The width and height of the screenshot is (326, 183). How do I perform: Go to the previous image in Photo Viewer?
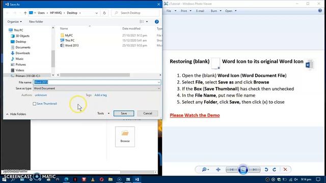[x=231, y=169]
